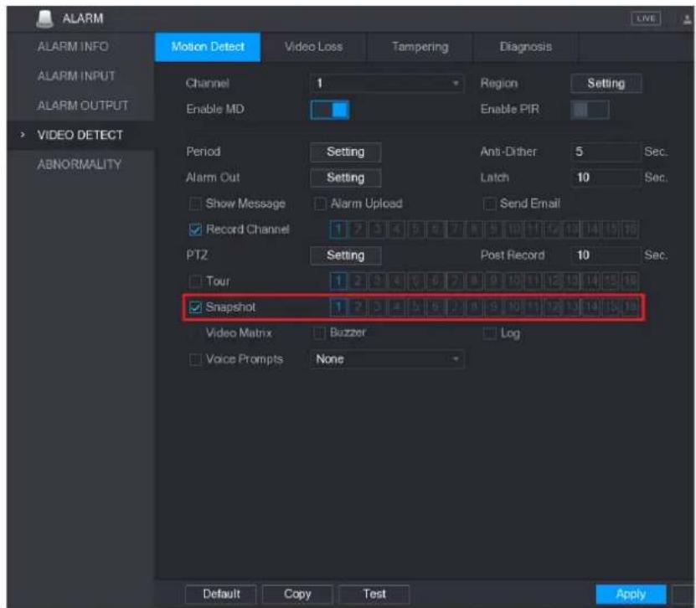This screenshot has height=608, width=696.
Task: Select channel 14 in Tour row
Action: (590, 281)
